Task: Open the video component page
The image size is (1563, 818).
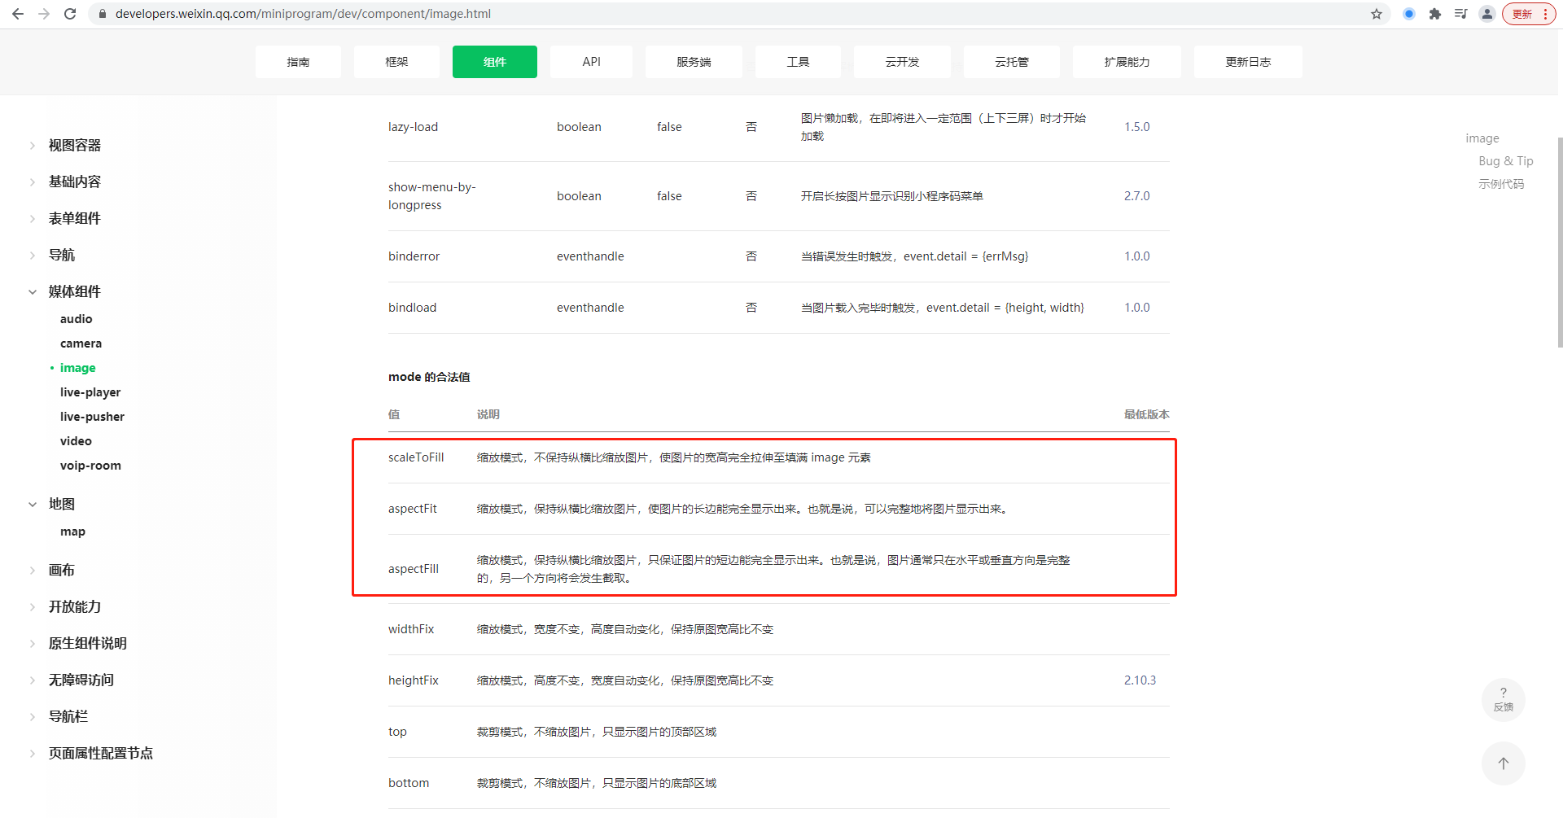Action: [76, 441]
